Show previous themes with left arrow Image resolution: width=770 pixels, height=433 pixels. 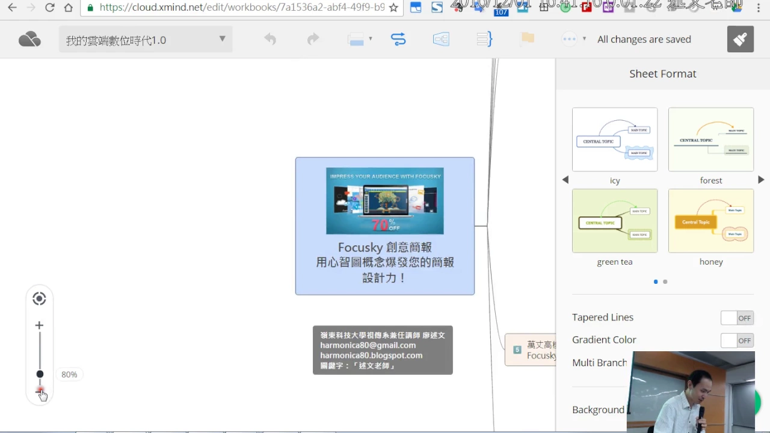[565, 180]
